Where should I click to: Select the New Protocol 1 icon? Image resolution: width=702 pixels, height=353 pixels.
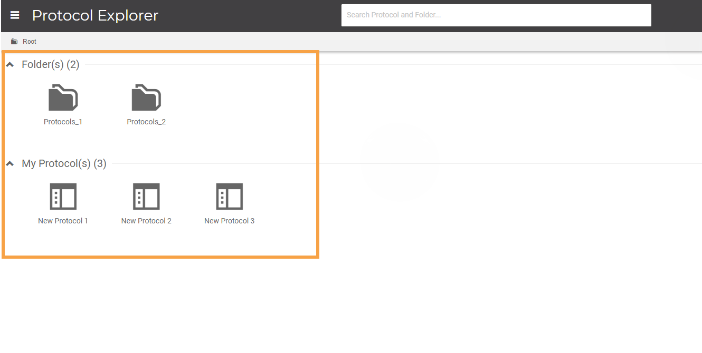click(63, 197)
